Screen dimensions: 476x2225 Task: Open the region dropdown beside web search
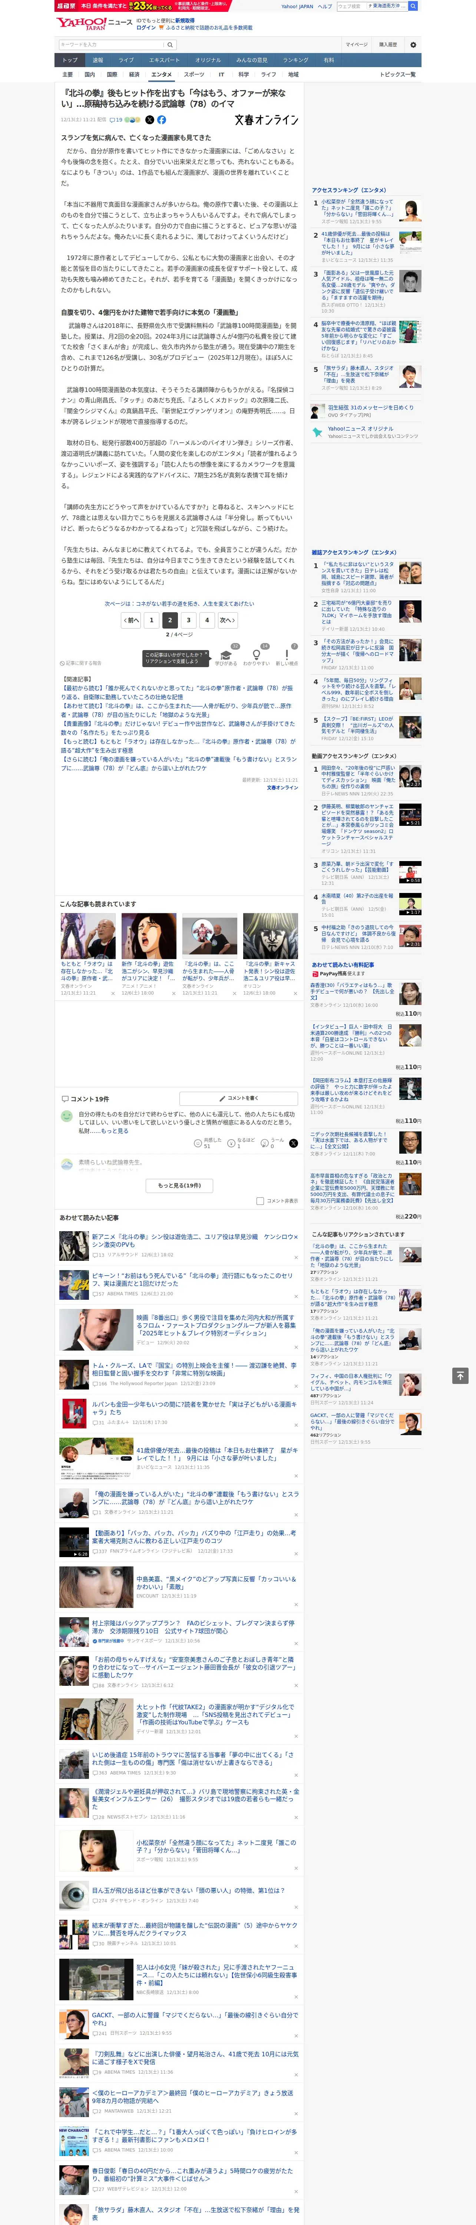tap(387, 6)
